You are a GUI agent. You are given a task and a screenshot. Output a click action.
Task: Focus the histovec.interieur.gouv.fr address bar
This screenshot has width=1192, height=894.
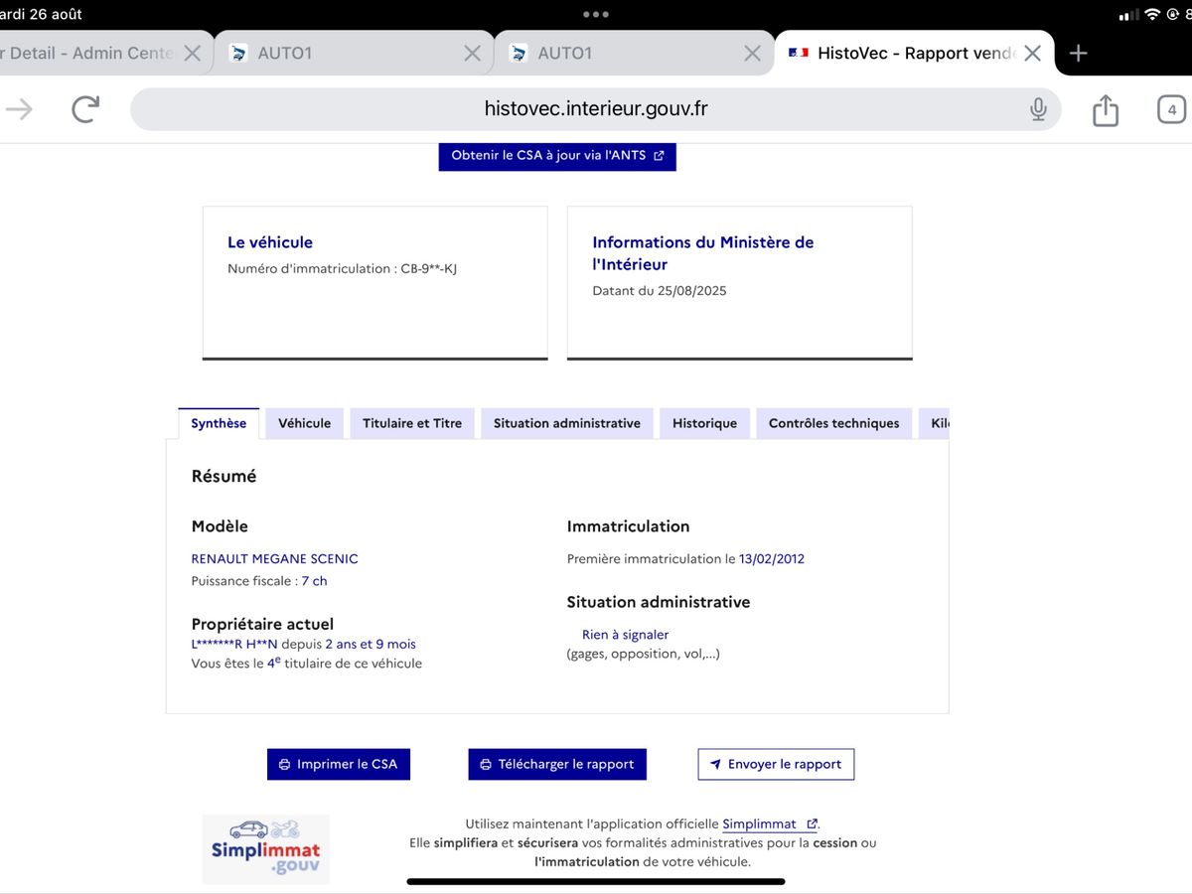click(596, 109)
